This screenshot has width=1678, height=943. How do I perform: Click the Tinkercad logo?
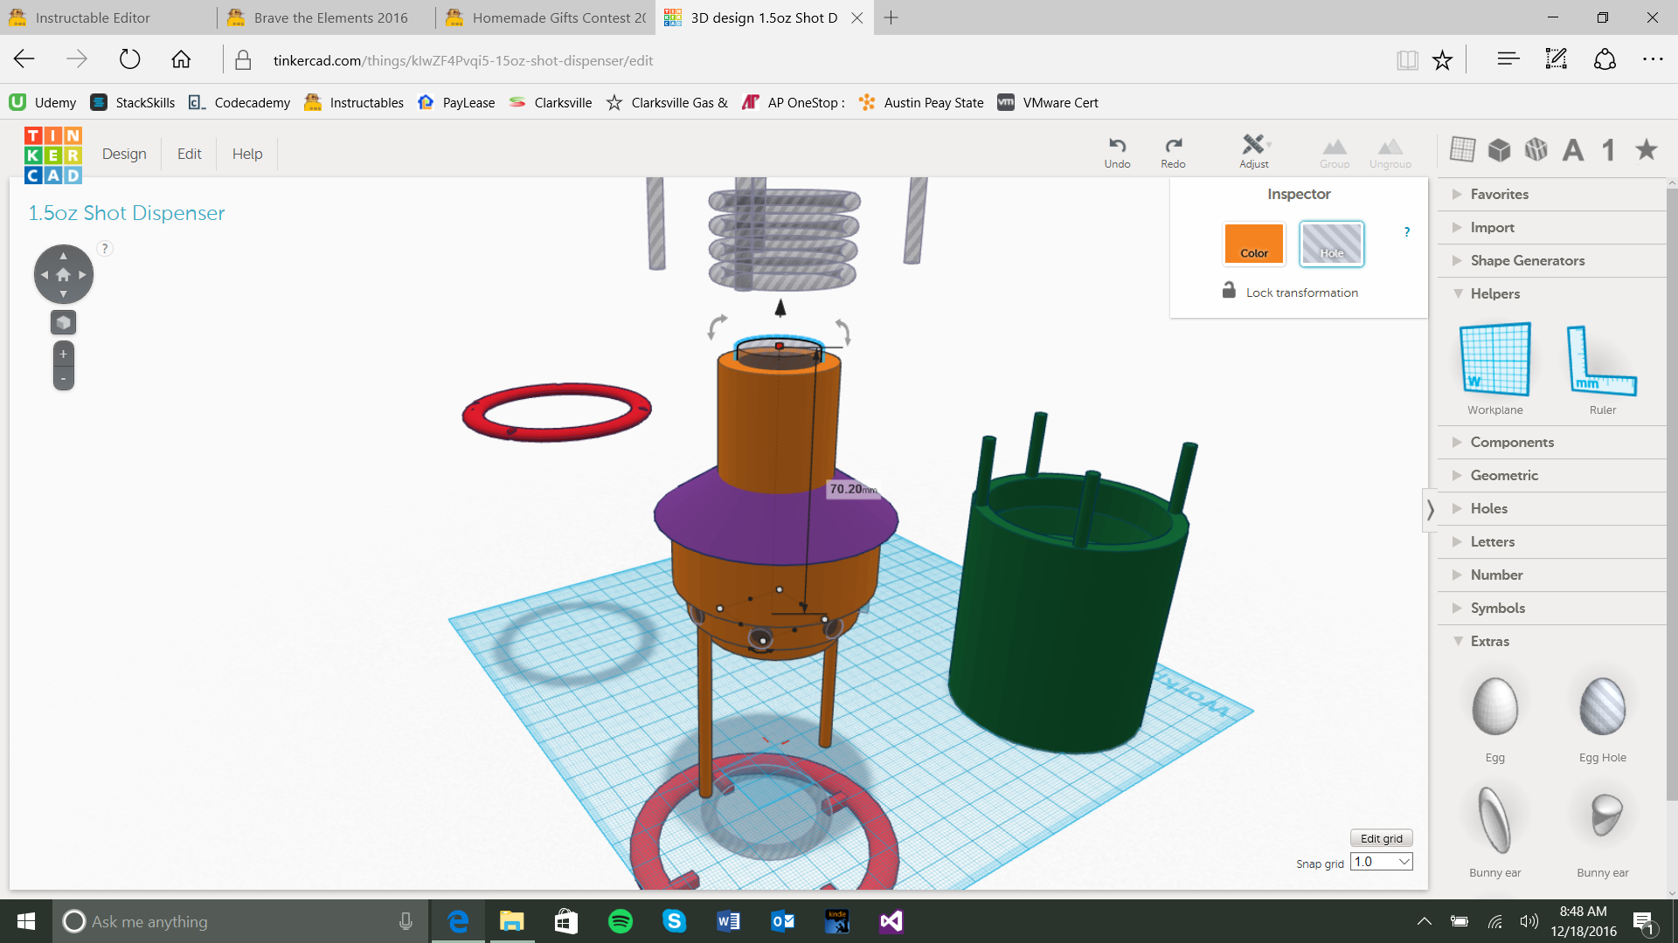pyautogui.click(x=52, y=155)
